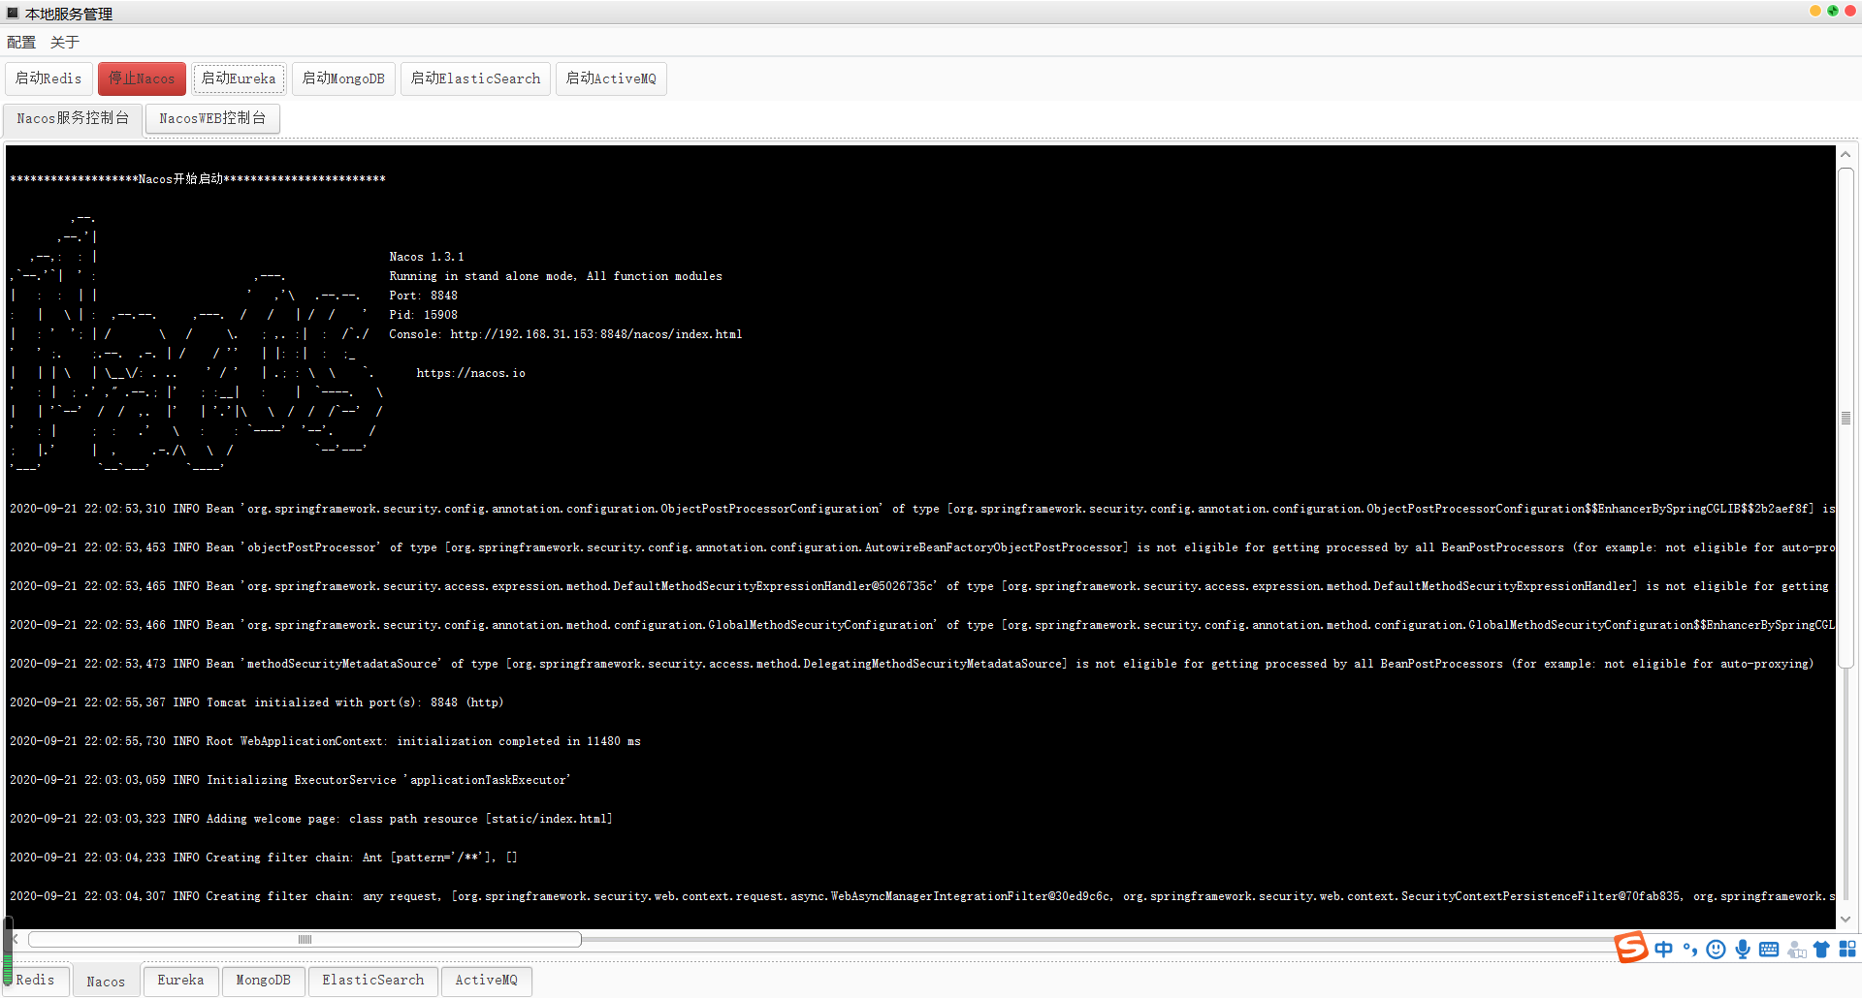Click the app icon in title bar
Image resolution: width=1862 pixels, height=998 pixels.
(x=13, y=13)
